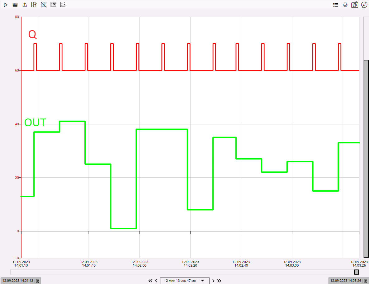The image size is (369, 284).
Task: Open the legend list icon
Action: pos(335,5)
